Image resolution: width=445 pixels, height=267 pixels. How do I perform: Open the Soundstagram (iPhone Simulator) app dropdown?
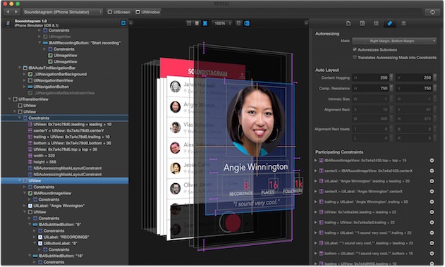pyautogui.click(x=63, y=12)
